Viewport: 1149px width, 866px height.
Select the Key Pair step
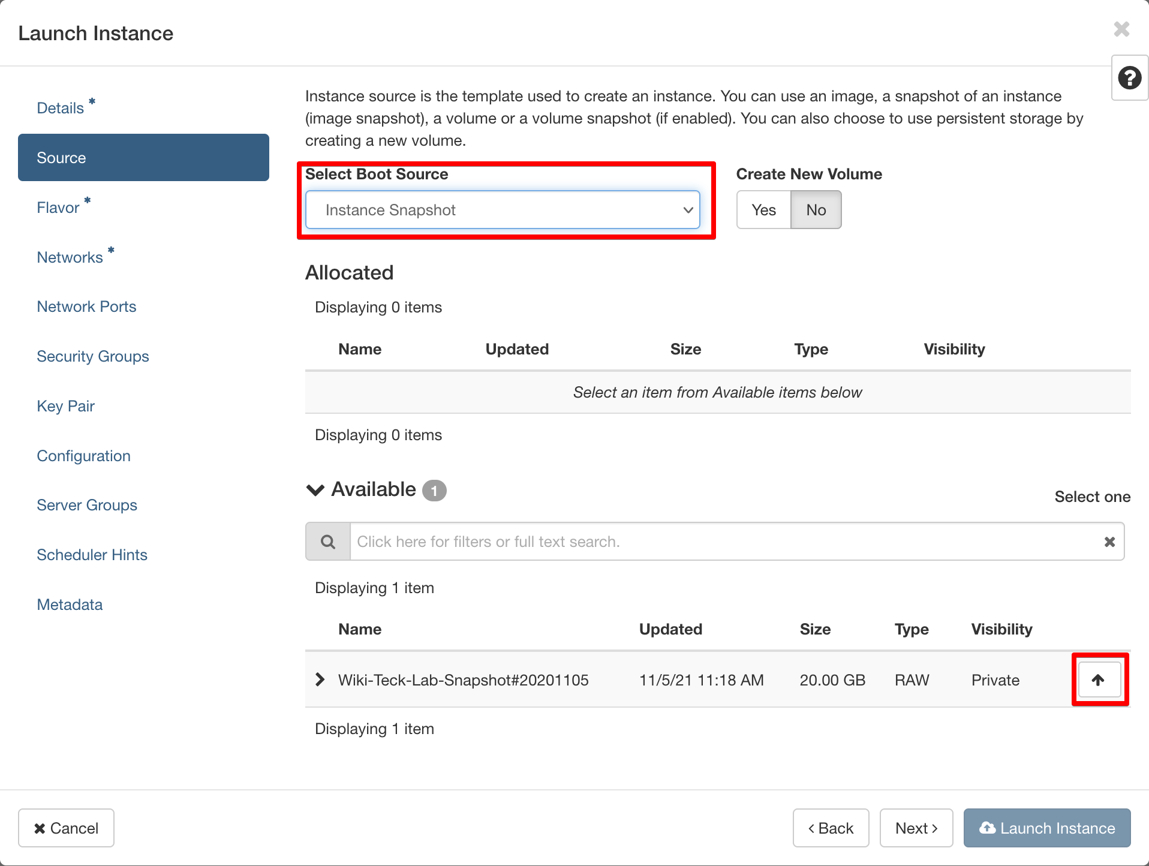[x=66, y=406]
